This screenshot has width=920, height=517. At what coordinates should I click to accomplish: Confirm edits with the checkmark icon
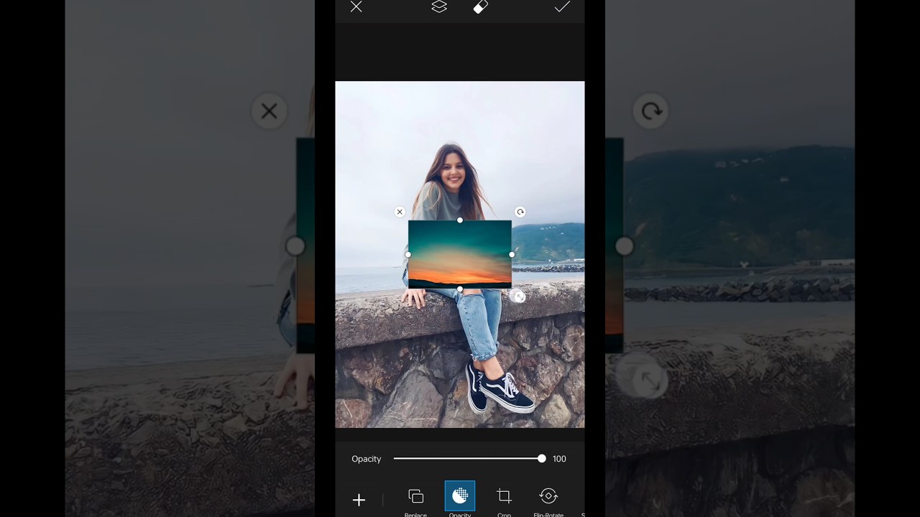coord(562,7)
